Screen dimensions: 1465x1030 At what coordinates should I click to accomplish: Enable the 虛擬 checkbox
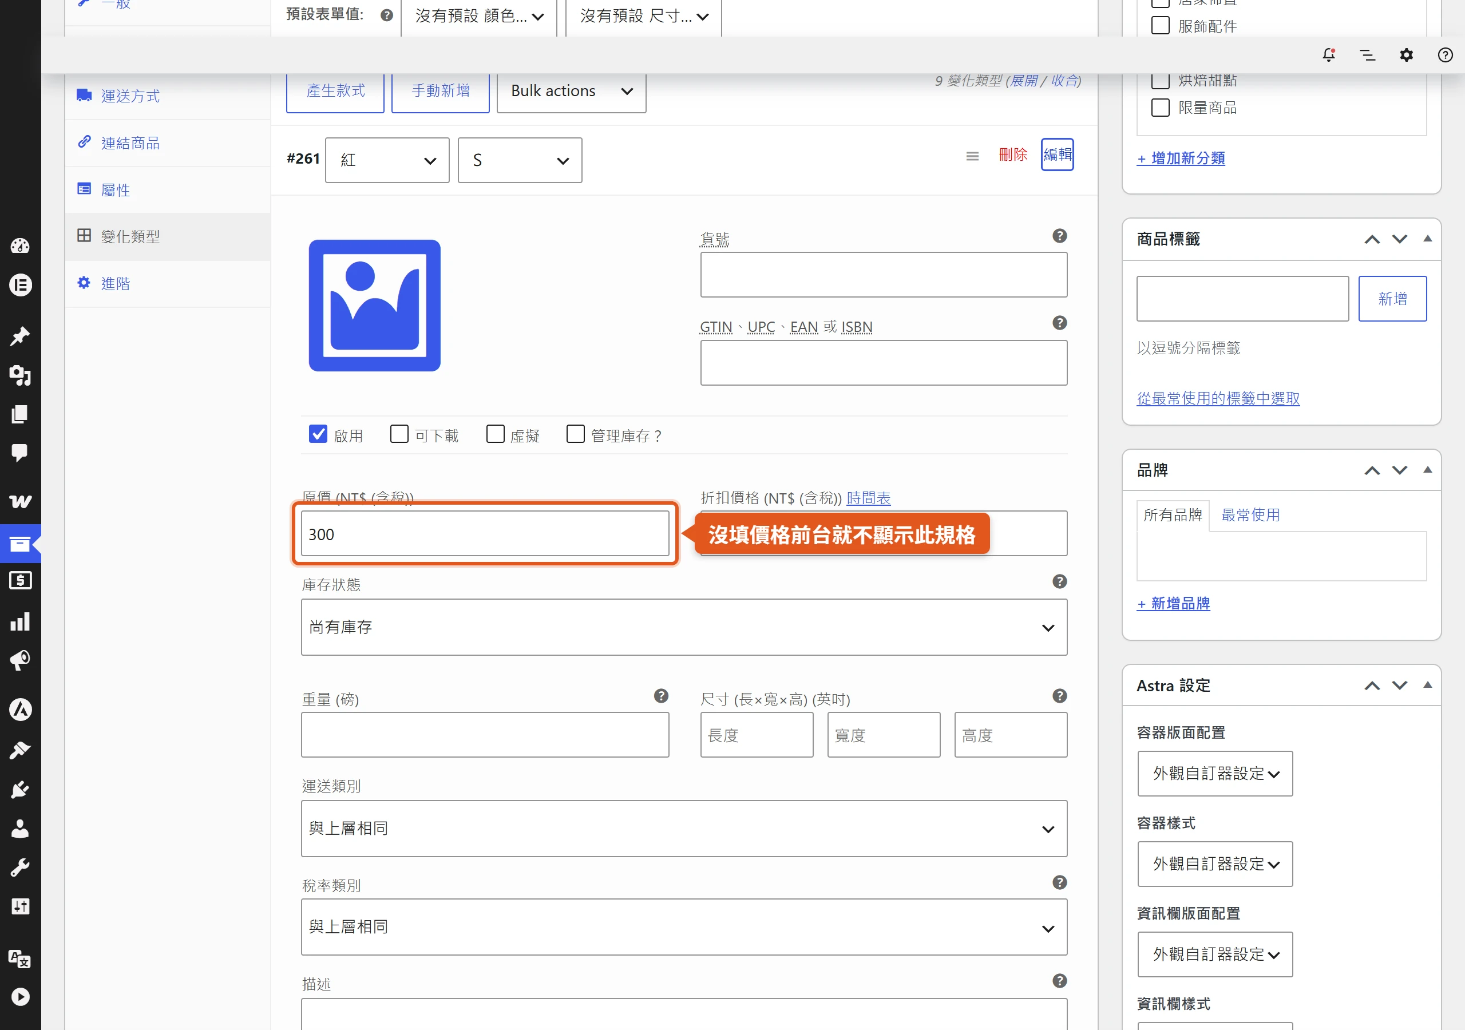[x=495, y=434]
